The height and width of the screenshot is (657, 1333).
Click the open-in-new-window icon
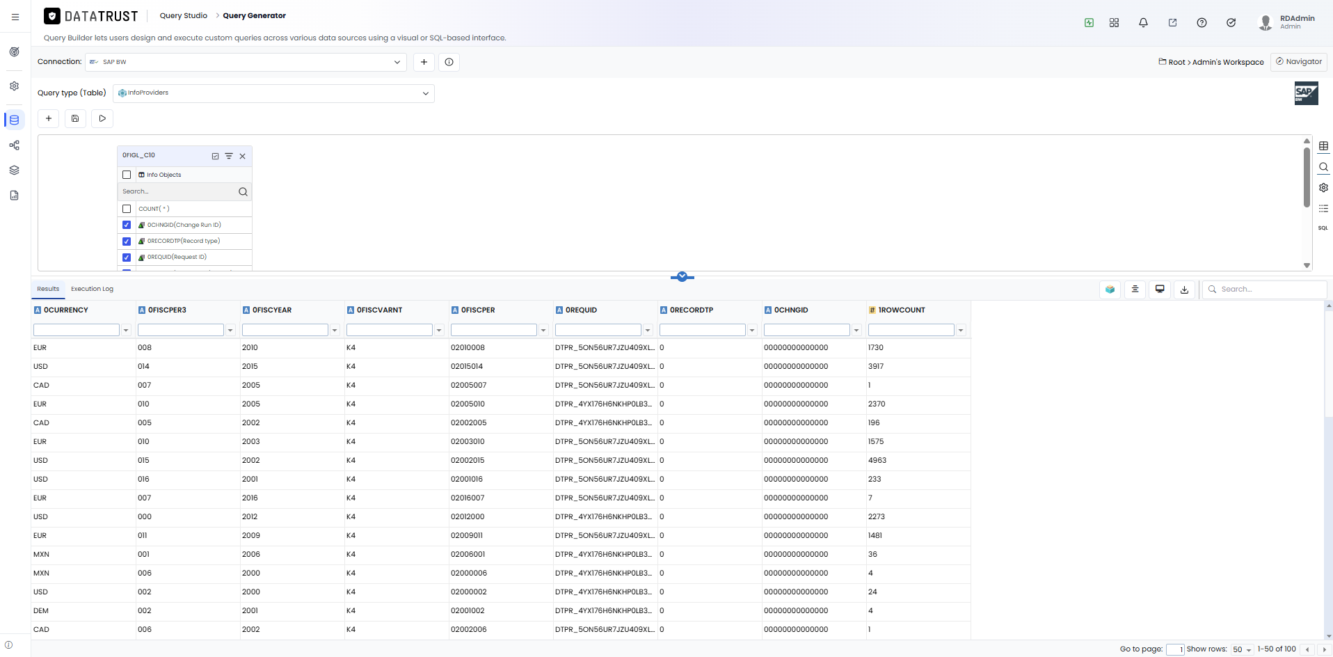tap(1172, 22)
